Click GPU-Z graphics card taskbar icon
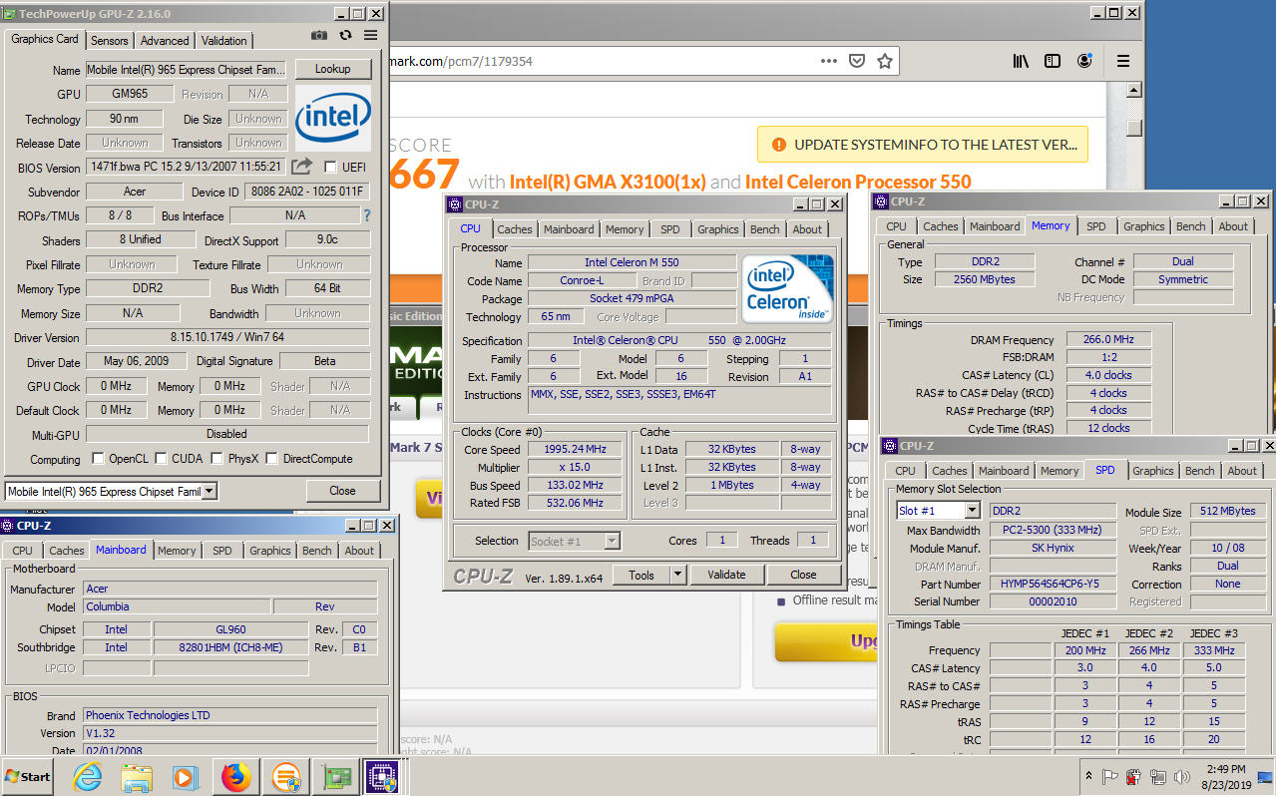Viewport: 1276px width, 796px height. (334, 776)
